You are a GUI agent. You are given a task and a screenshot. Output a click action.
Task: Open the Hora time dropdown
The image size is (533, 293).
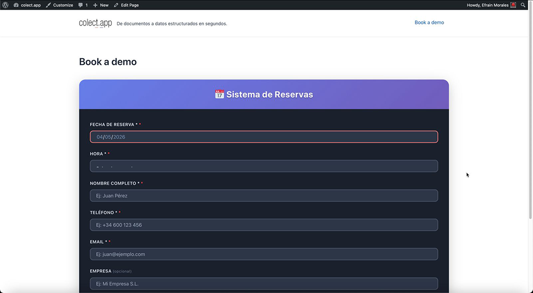pyautogui.click(x=264, y=166)
